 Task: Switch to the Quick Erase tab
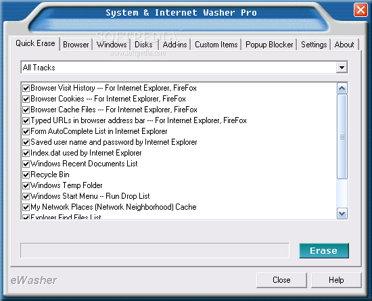pos(35,44)
